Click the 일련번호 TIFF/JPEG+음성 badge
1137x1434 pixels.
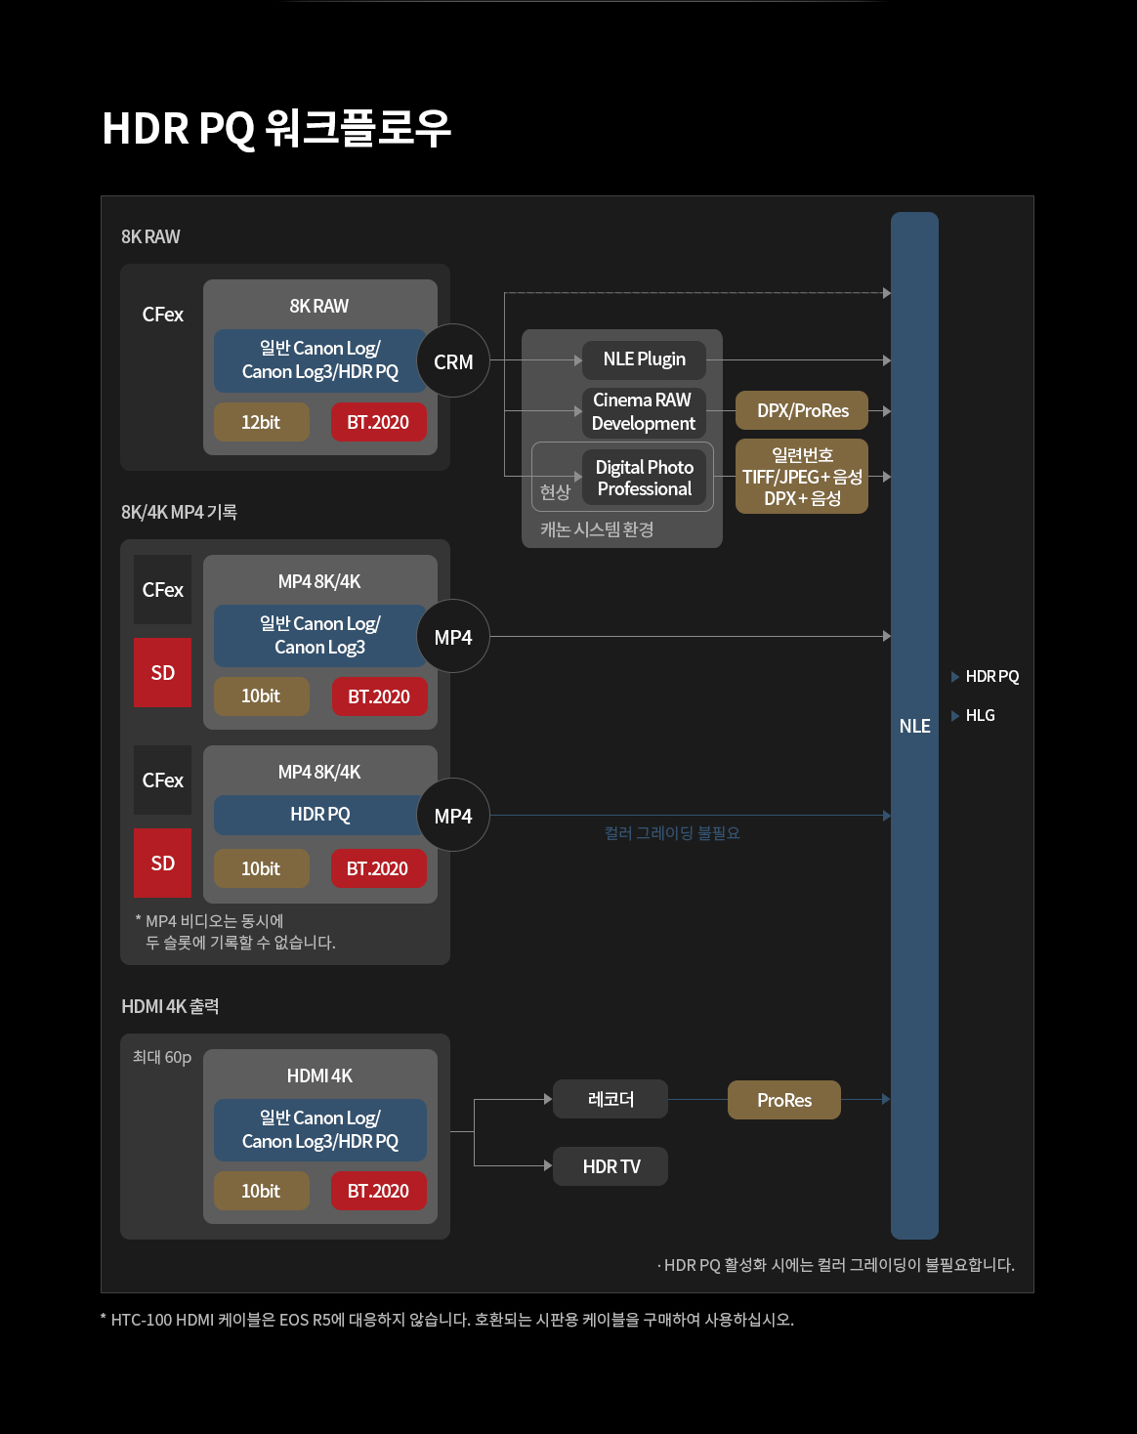(x=803, y=477)
